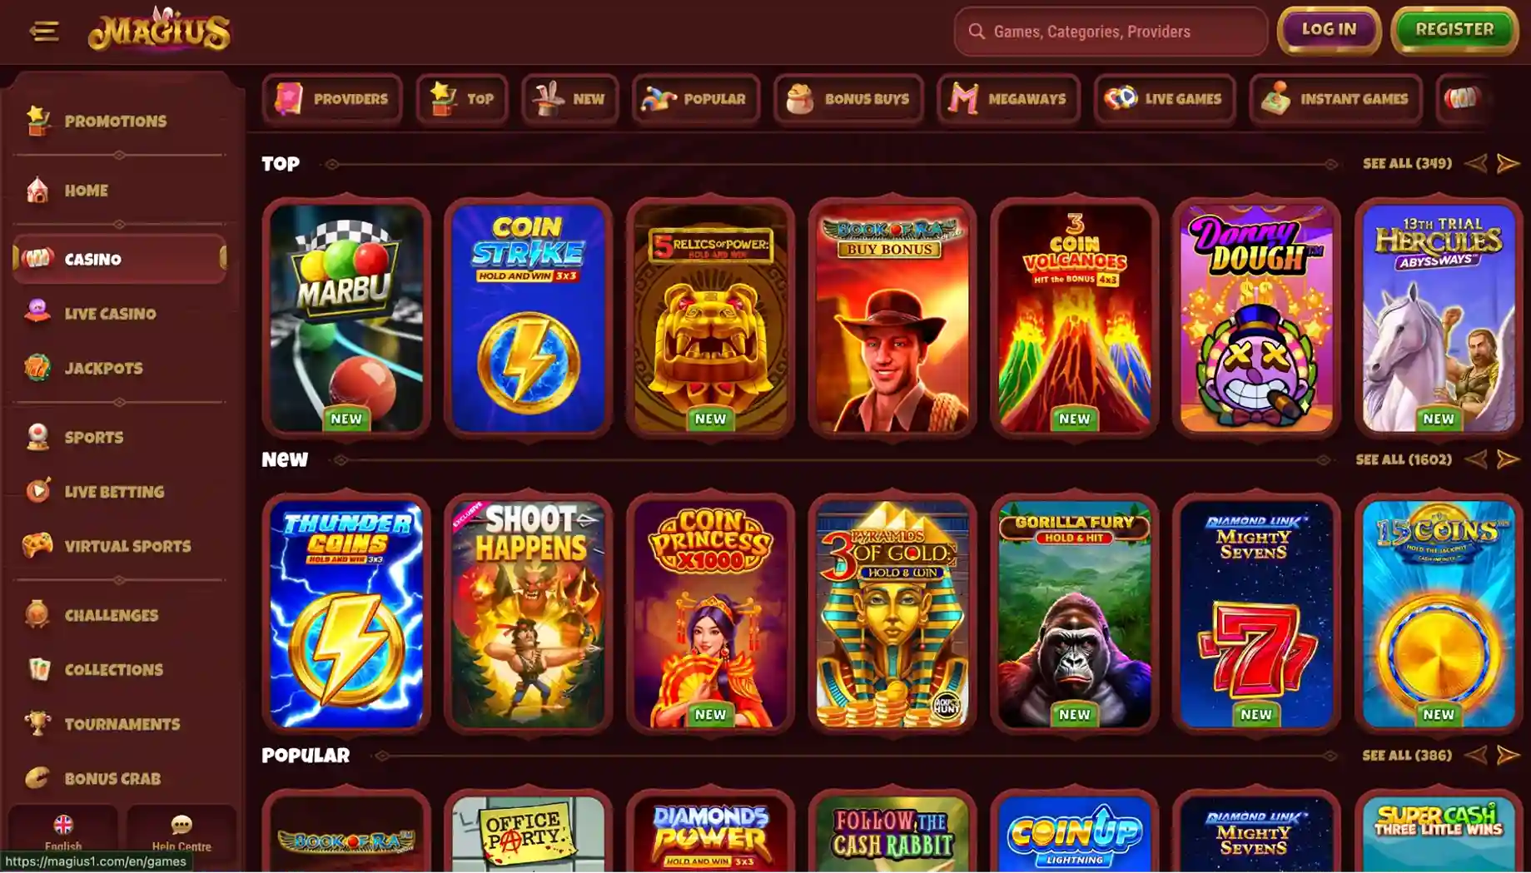Show previous New games arrow

click(1476, 459)
